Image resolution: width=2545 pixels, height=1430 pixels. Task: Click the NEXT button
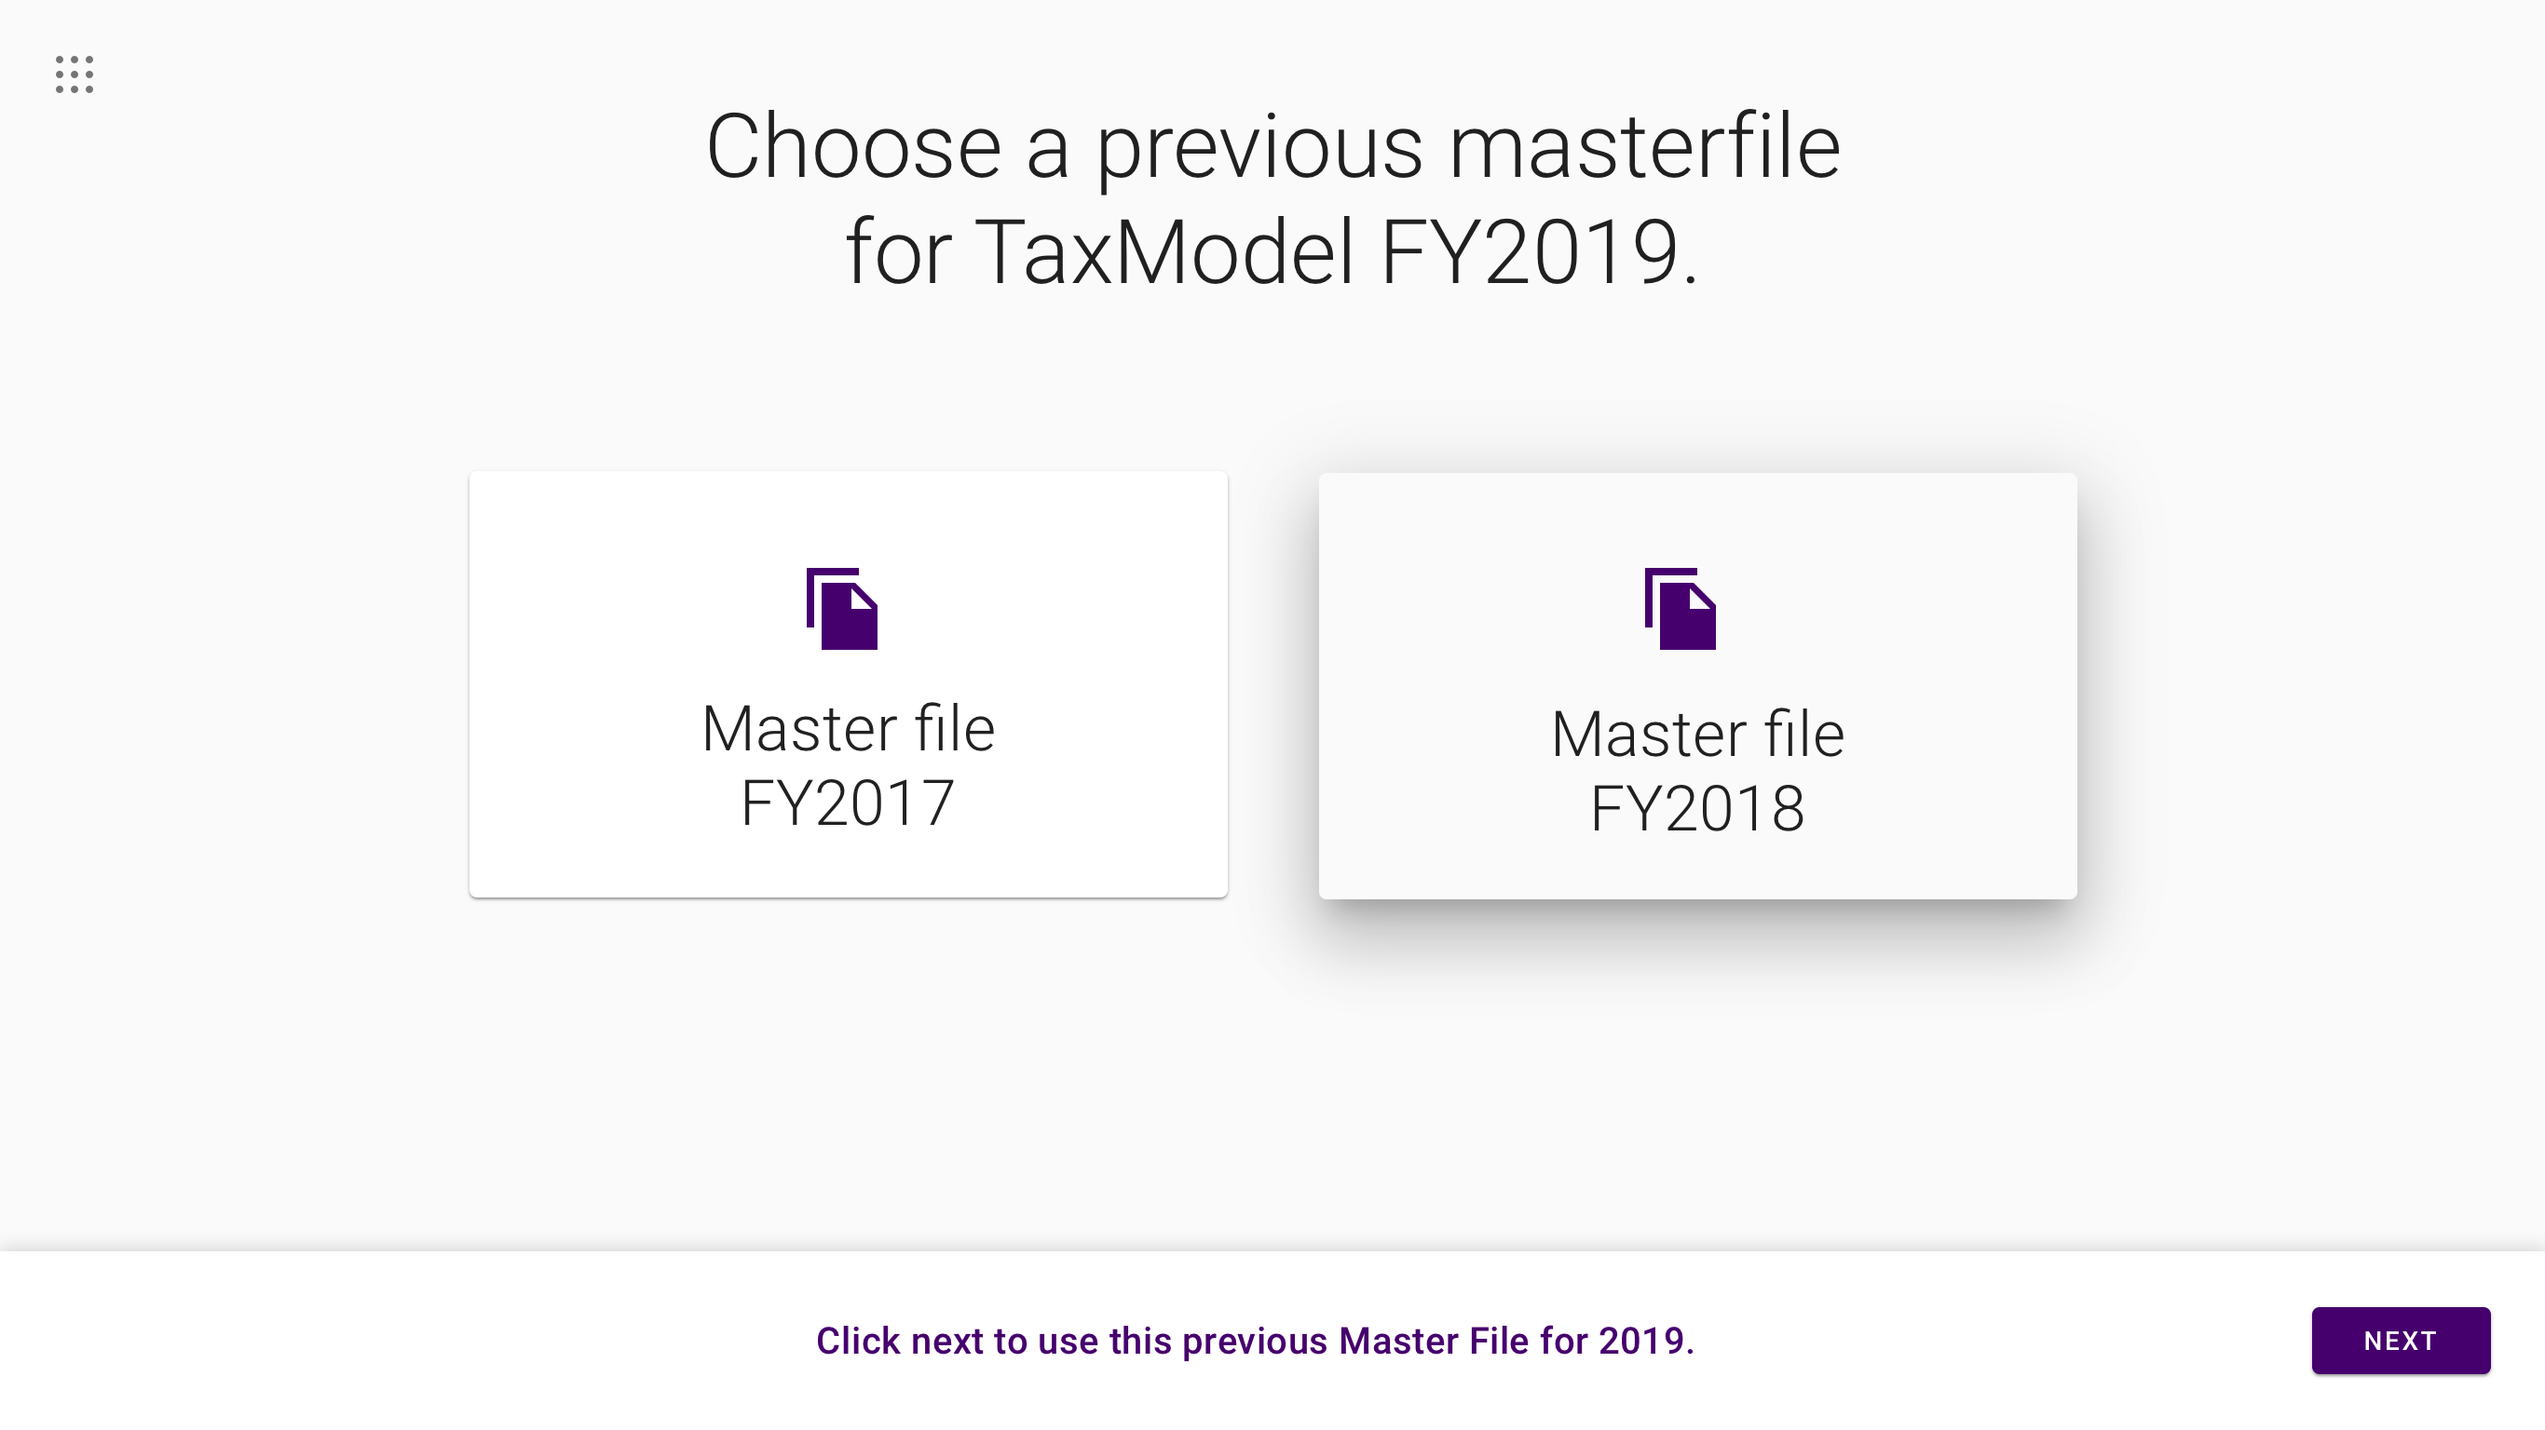(2400, 1340)
